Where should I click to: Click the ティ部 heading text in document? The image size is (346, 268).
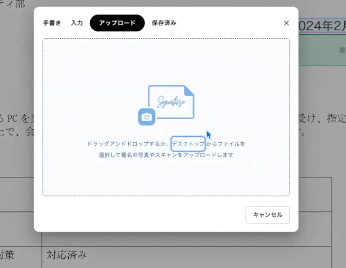point(14,4)
